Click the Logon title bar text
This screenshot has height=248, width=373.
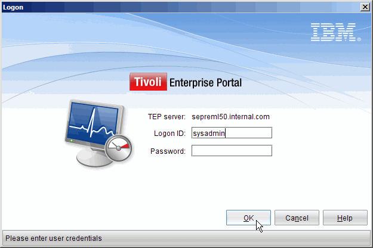[13, 7]
